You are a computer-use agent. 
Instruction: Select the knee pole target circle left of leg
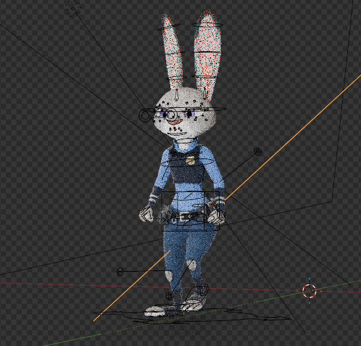point(120,272)
